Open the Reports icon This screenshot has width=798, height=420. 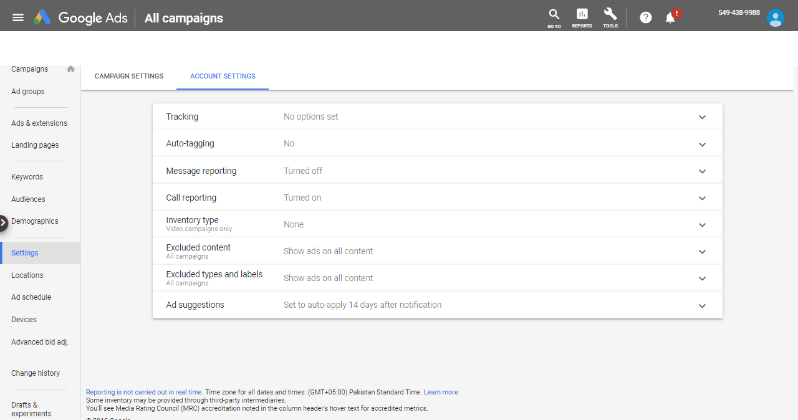582,17
